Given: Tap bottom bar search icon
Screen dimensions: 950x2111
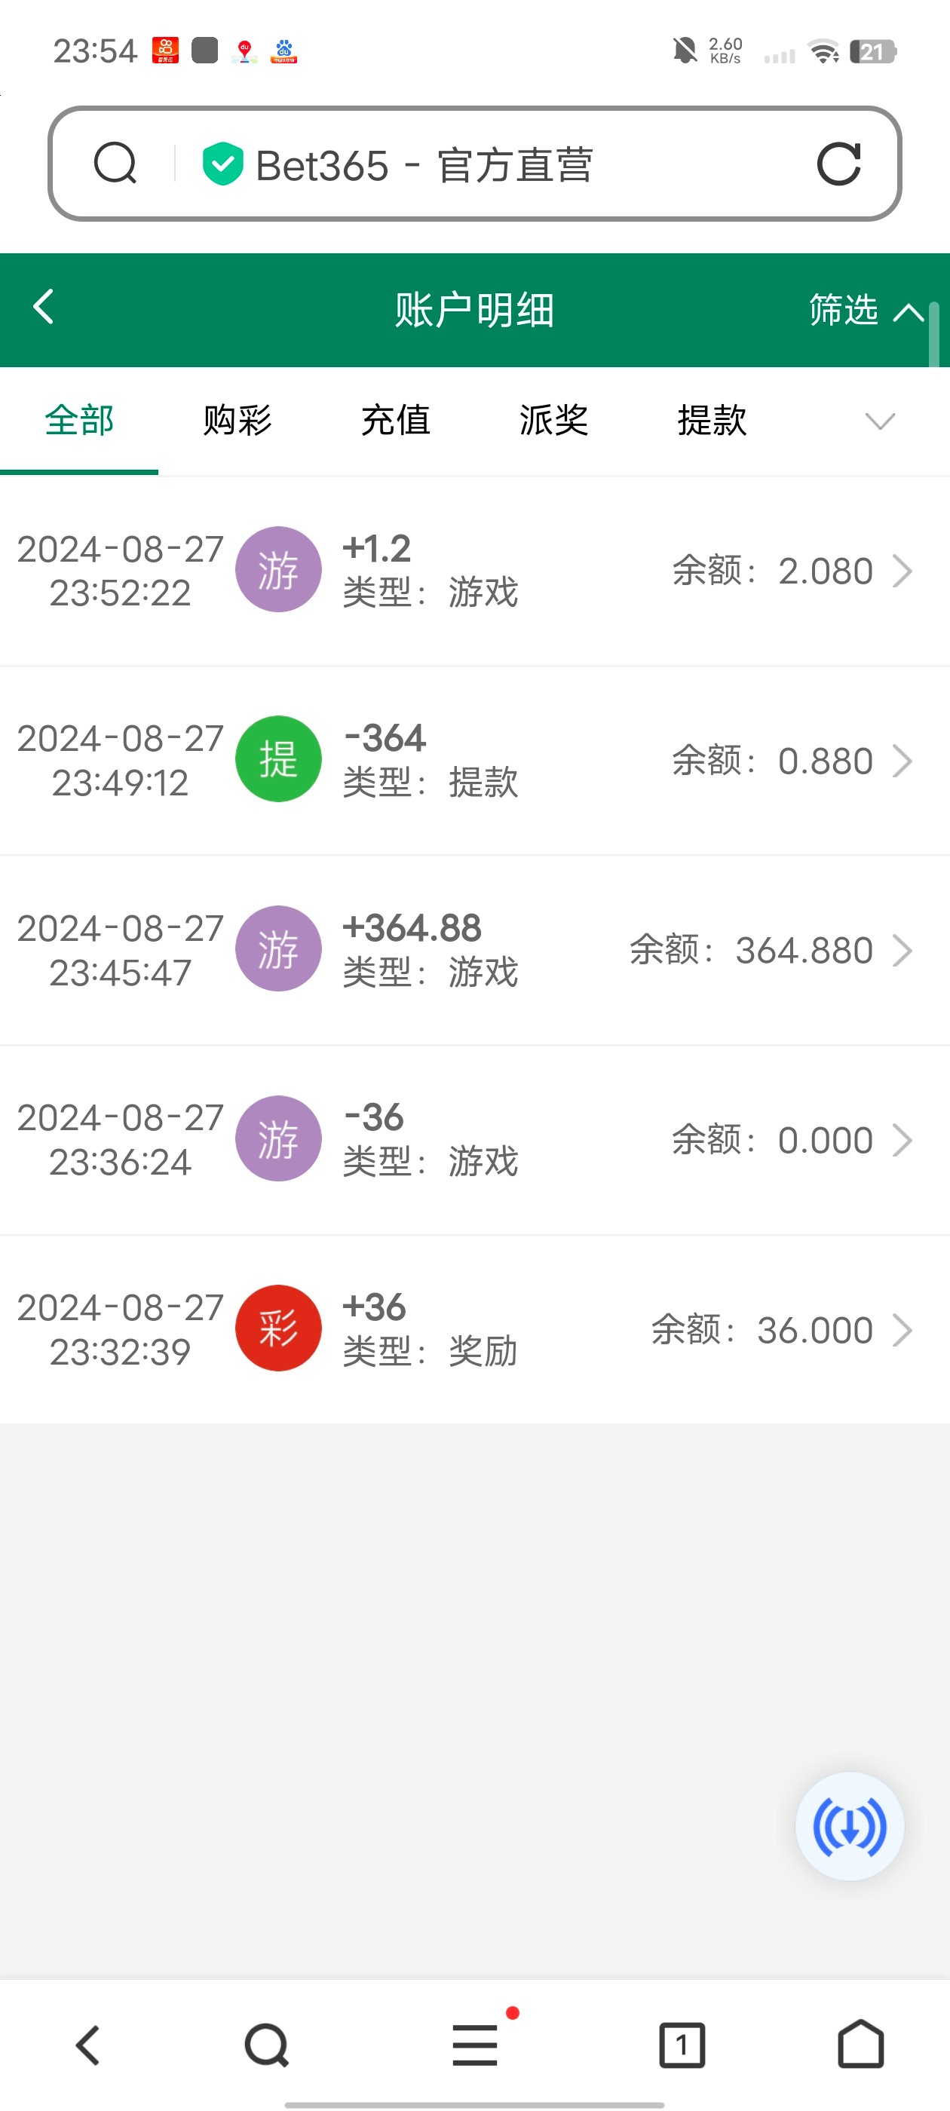Looking at the screenshot, I should 266,2045.
